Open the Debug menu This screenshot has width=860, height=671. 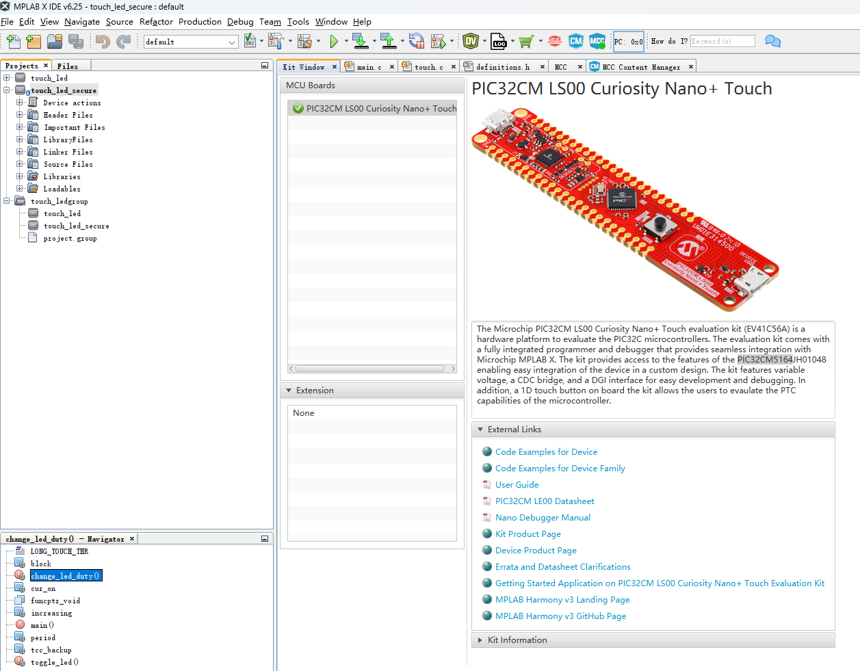click(x=240, y=22)
